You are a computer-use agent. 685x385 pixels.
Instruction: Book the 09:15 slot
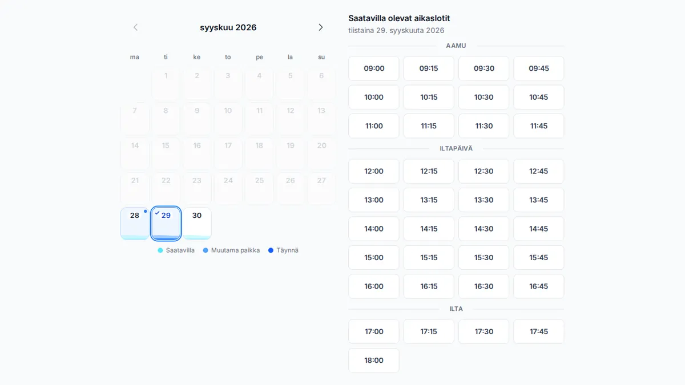click(x=429, y=68)
